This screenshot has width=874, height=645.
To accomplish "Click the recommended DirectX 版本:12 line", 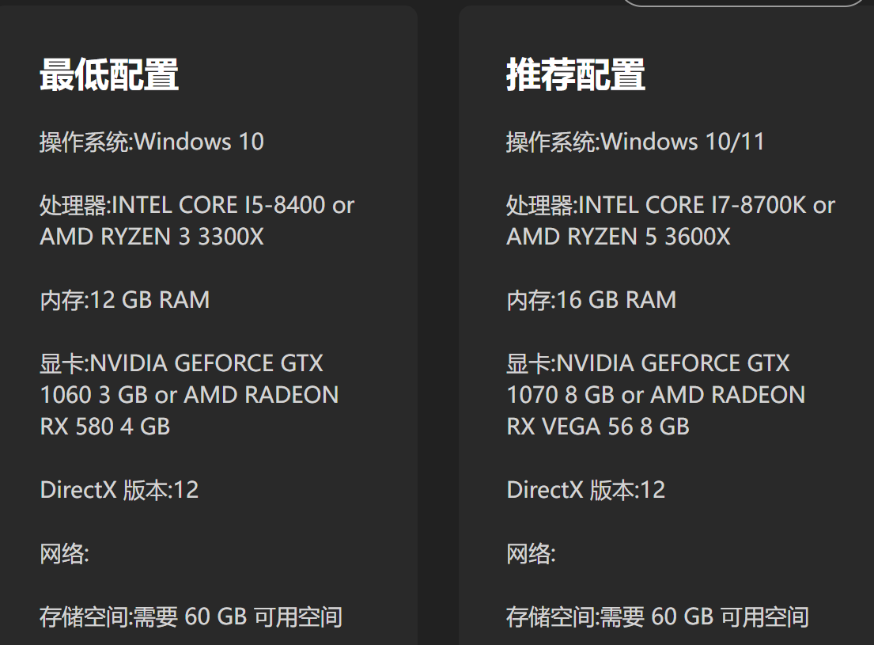I will coord(586,490).
